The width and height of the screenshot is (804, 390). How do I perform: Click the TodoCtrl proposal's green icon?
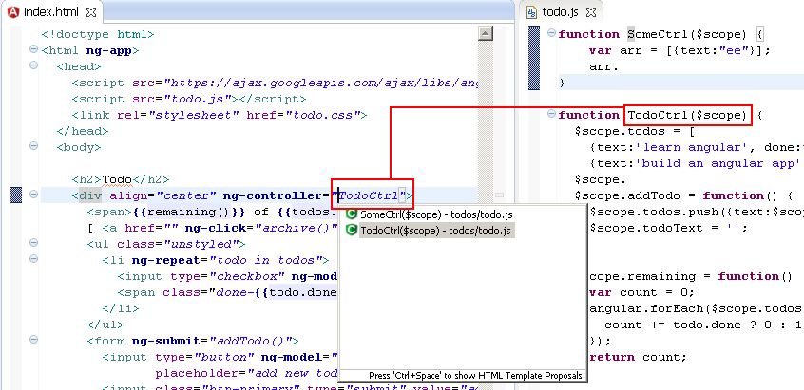351,231
